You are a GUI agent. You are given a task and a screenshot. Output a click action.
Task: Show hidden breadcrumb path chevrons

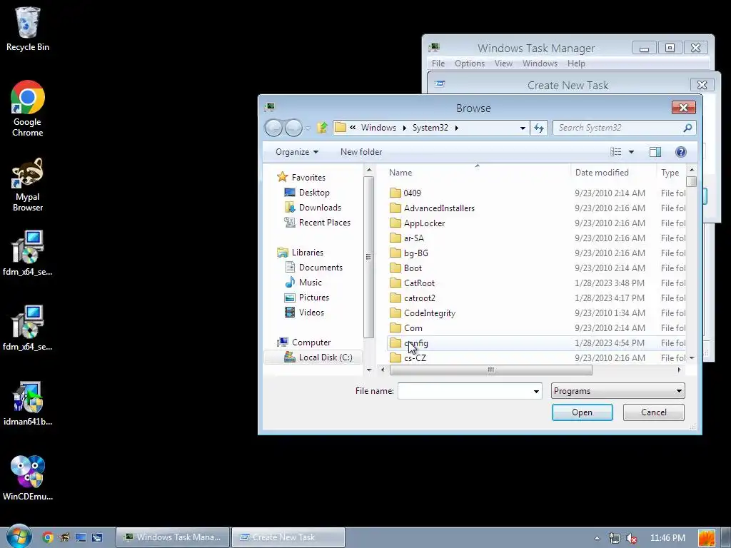pyautogui.click(x=353, y=127)
